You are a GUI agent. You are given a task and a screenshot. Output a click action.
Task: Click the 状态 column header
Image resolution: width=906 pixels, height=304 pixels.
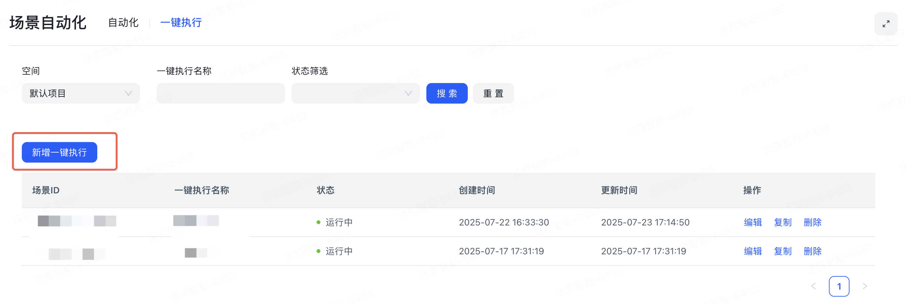(x=325, y=190)
